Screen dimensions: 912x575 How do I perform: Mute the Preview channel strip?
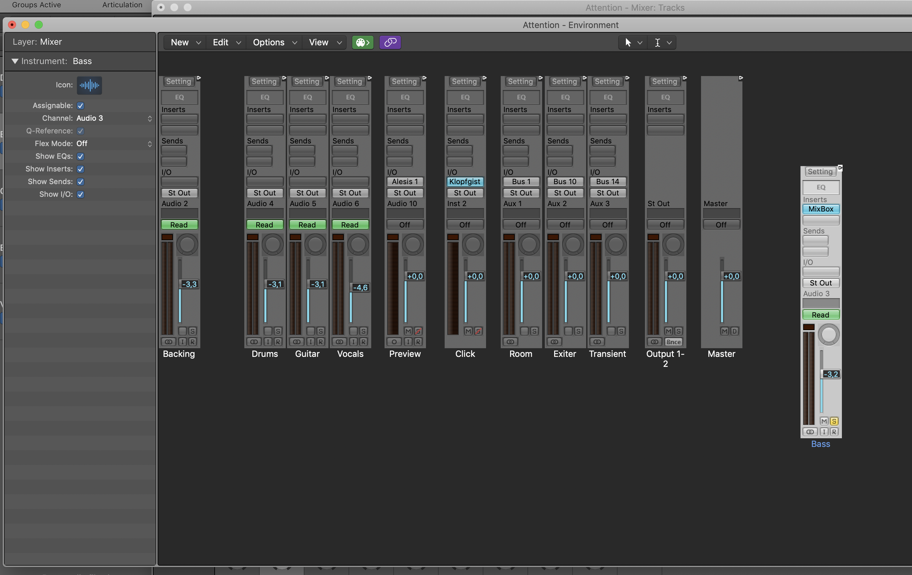coord(408,331)
